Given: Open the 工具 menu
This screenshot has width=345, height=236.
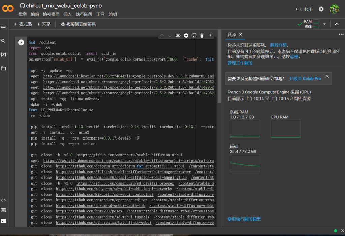Looking at the screenshot, I should point(100,14).
